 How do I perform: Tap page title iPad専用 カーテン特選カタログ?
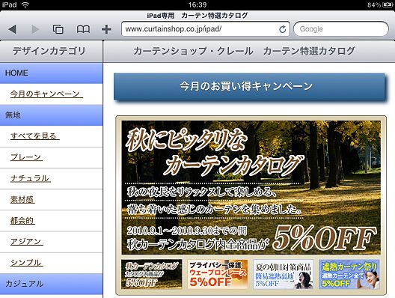tap(197, 16)
